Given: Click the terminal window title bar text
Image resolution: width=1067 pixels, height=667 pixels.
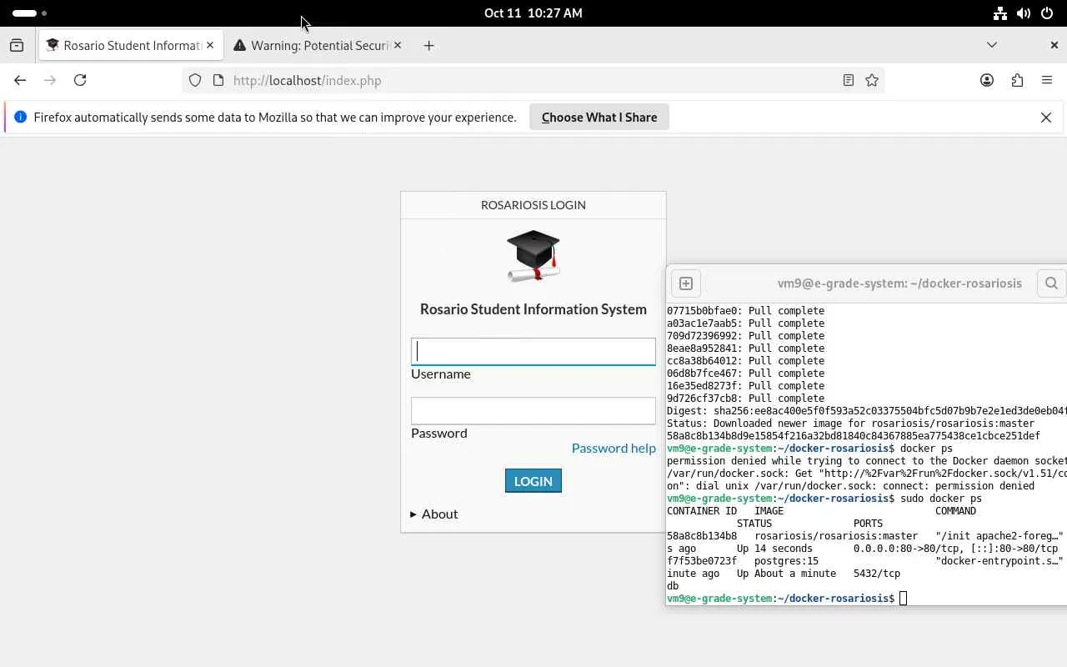Looking at the screenshot, I should pyautogui.click(x=899, y=283).
